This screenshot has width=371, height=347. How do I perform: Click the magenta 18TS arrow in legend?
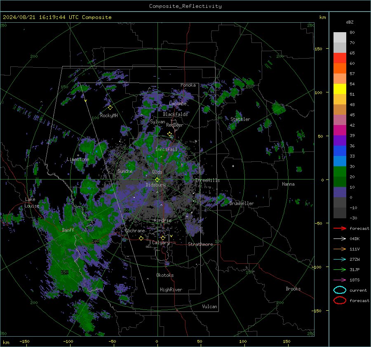coord(340,280)
